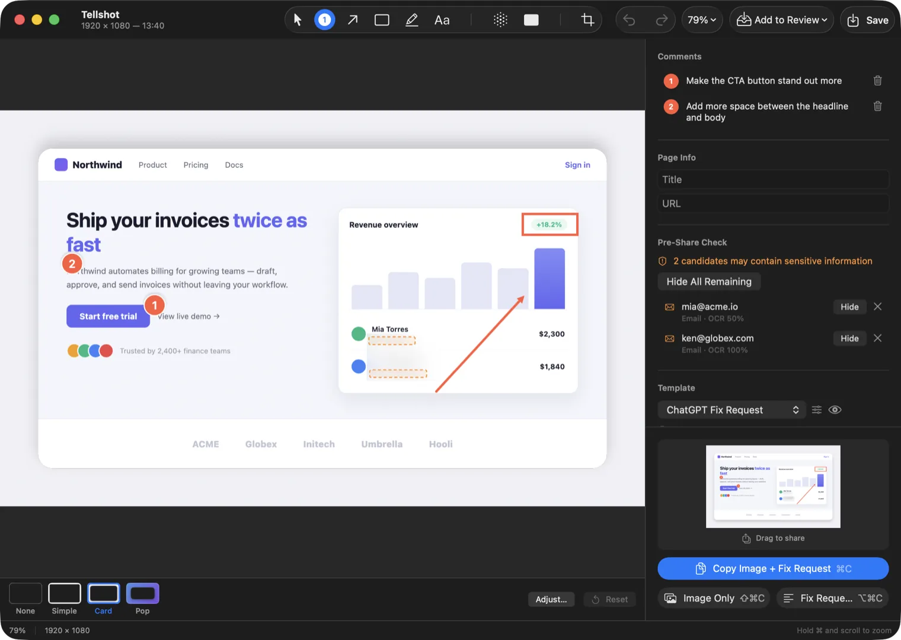
Task: Activate the crop tool
Action: [587, 20]
